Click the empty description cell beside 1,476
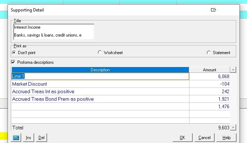The width and height of the screenshot is (247, 143). [100, 106]
